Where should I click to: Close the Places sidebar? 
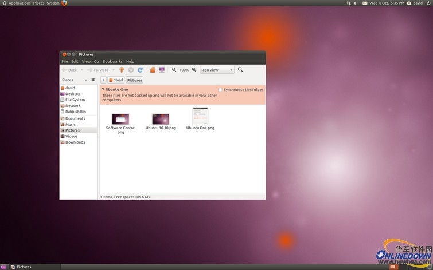pyautogui.click(x=93, y=80)
